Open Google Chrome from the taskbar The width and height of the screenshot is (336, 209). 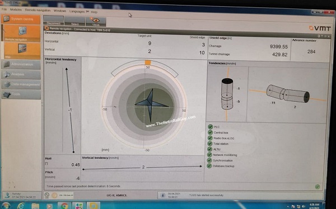click(x=64, y=206)
